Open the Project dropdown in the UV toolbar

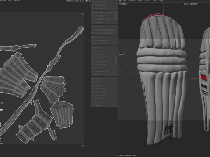72,1
